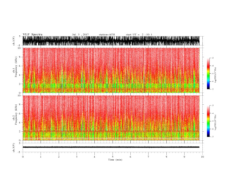Click the time axis tick label "6"
This screenshot has width=228, height=176.
[x=131, y=157]
